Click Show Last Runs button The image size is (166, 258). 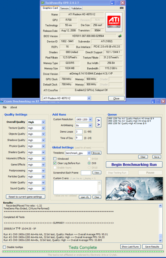[x=130, y=247]
